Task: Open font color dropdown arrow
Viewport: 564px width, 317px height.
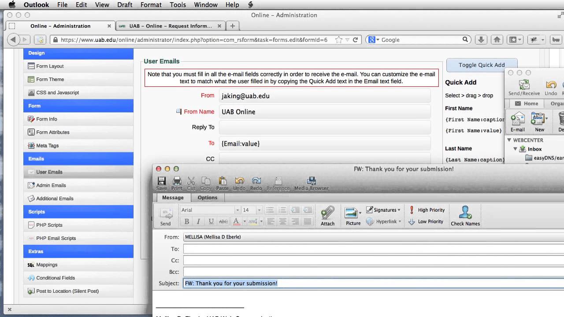Action: [x=244, y=221]
